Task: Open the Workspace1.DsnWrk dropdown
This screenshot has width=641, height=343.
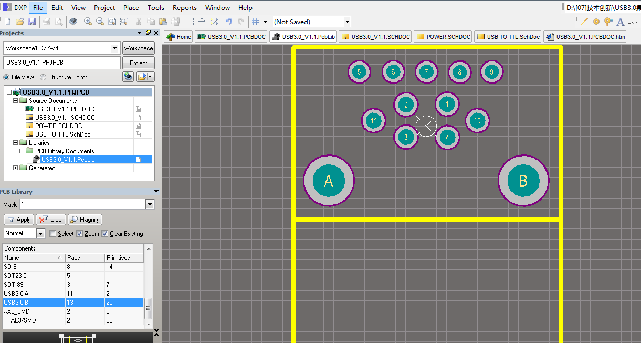Action: tap(115, 48)
